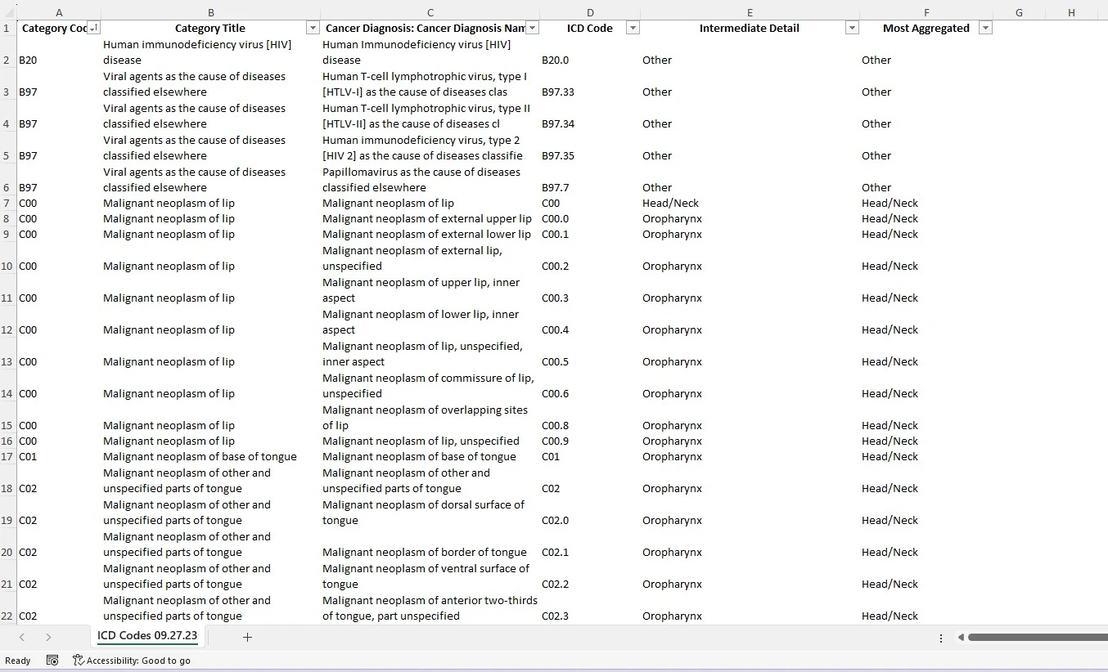Click the select-all corner of the grid

[8, 12]
